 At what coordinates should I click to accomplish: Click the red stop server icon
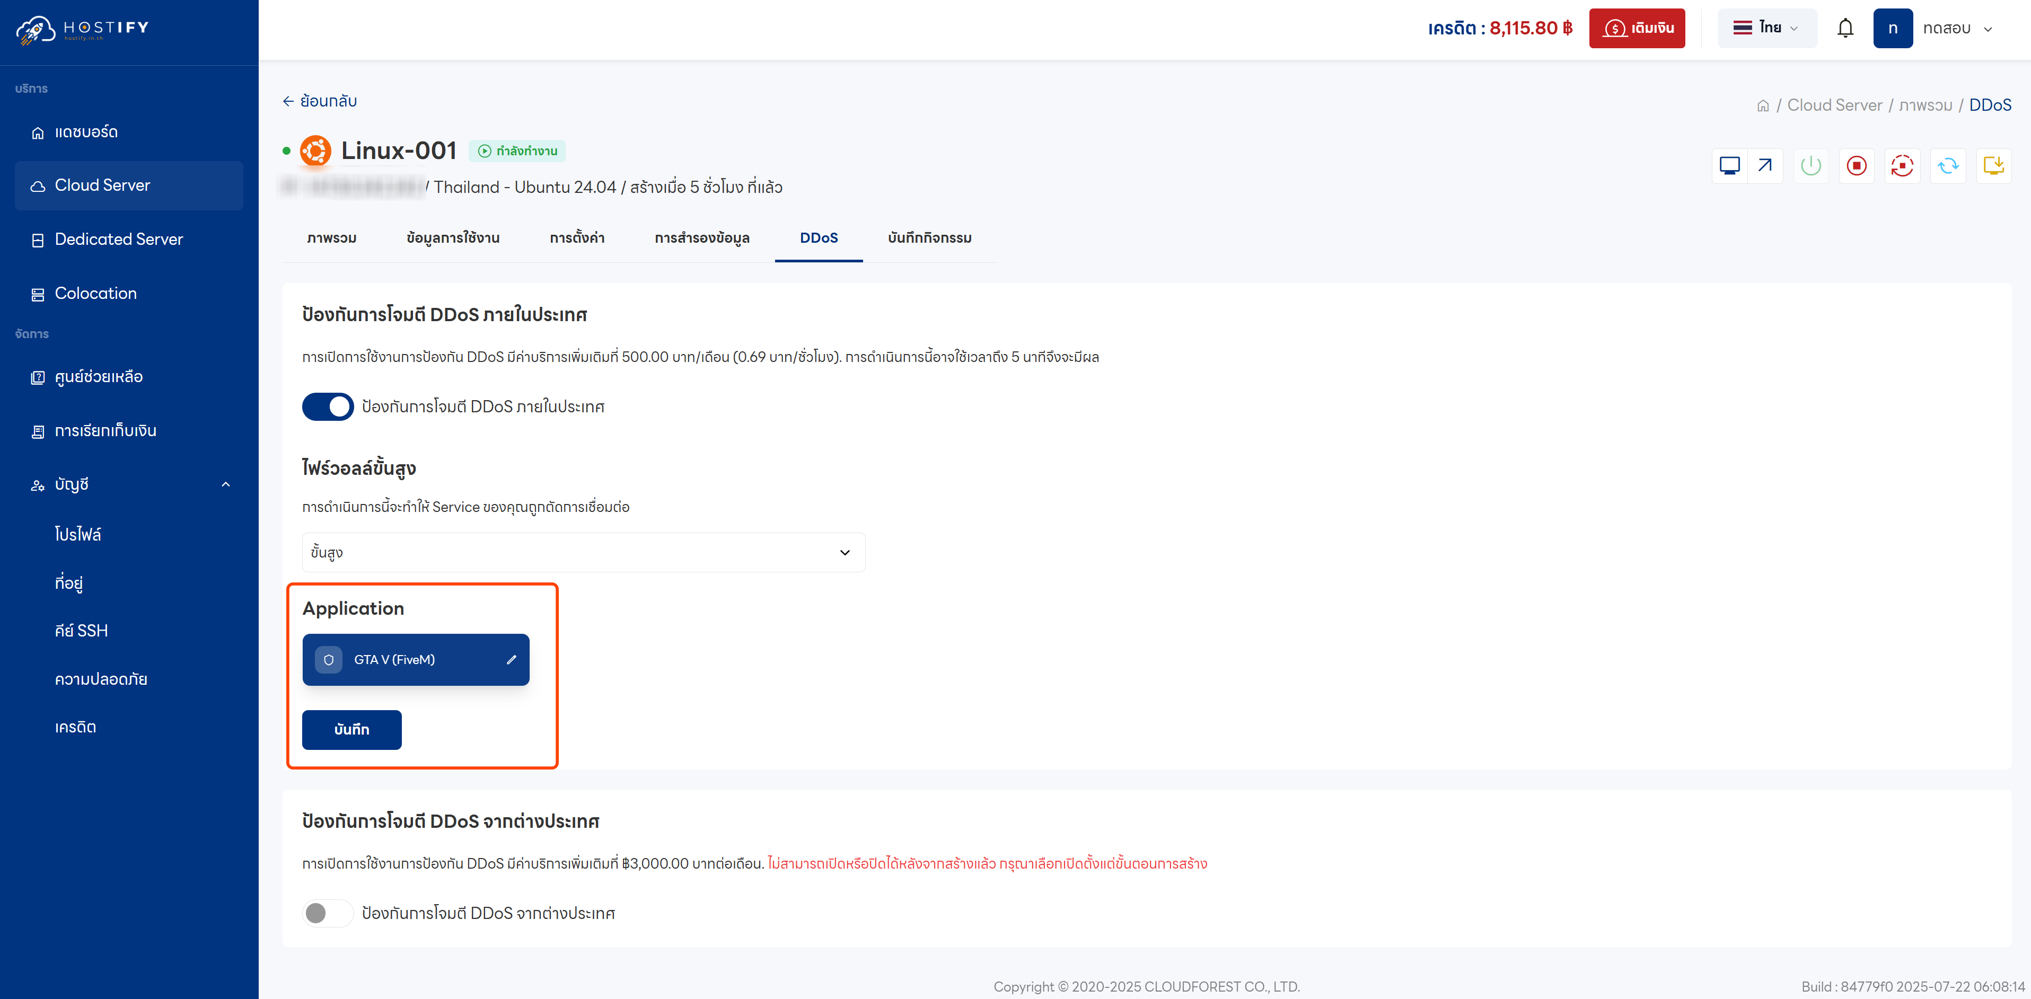tap(1857, 165)
